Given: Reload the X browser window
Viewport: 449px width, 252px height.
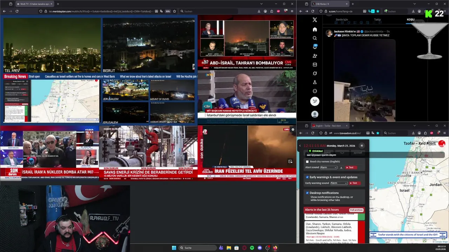Looking at the screenshot, I should click(x=313, y=11).
